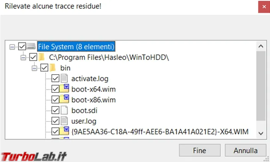The width and height of the screenshot is (270, 162).
Task: Click the boot-x86.wim file icon
Action: [x=64, y=99]
